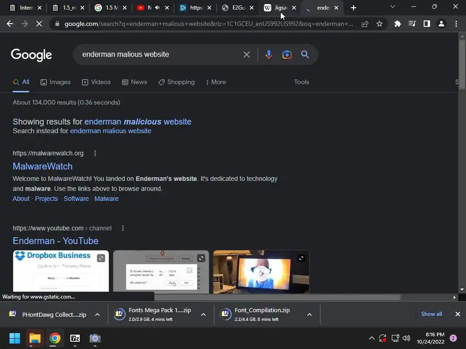Image resolution: width=466 pixels, height=349 pixels.
Task: Open the notification center badge
Action: (x=453, y=338)
